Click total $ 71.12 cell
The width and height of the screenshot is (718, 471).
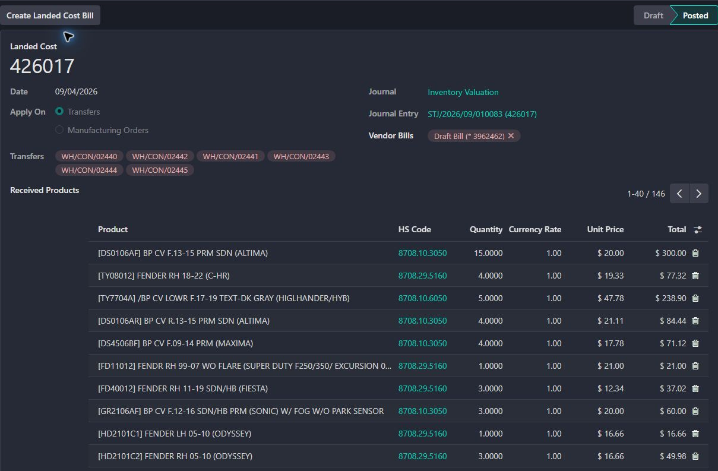[x=673, y=343]
